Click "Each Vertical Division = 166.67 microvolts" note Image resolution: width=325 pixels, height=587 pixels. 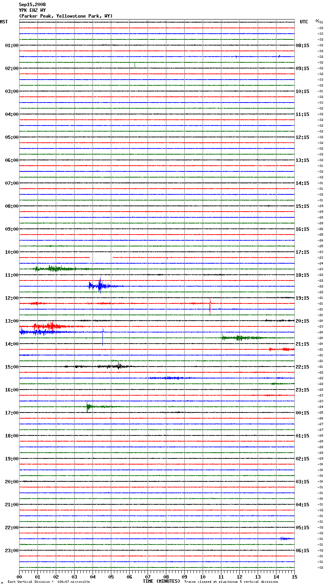49,582
